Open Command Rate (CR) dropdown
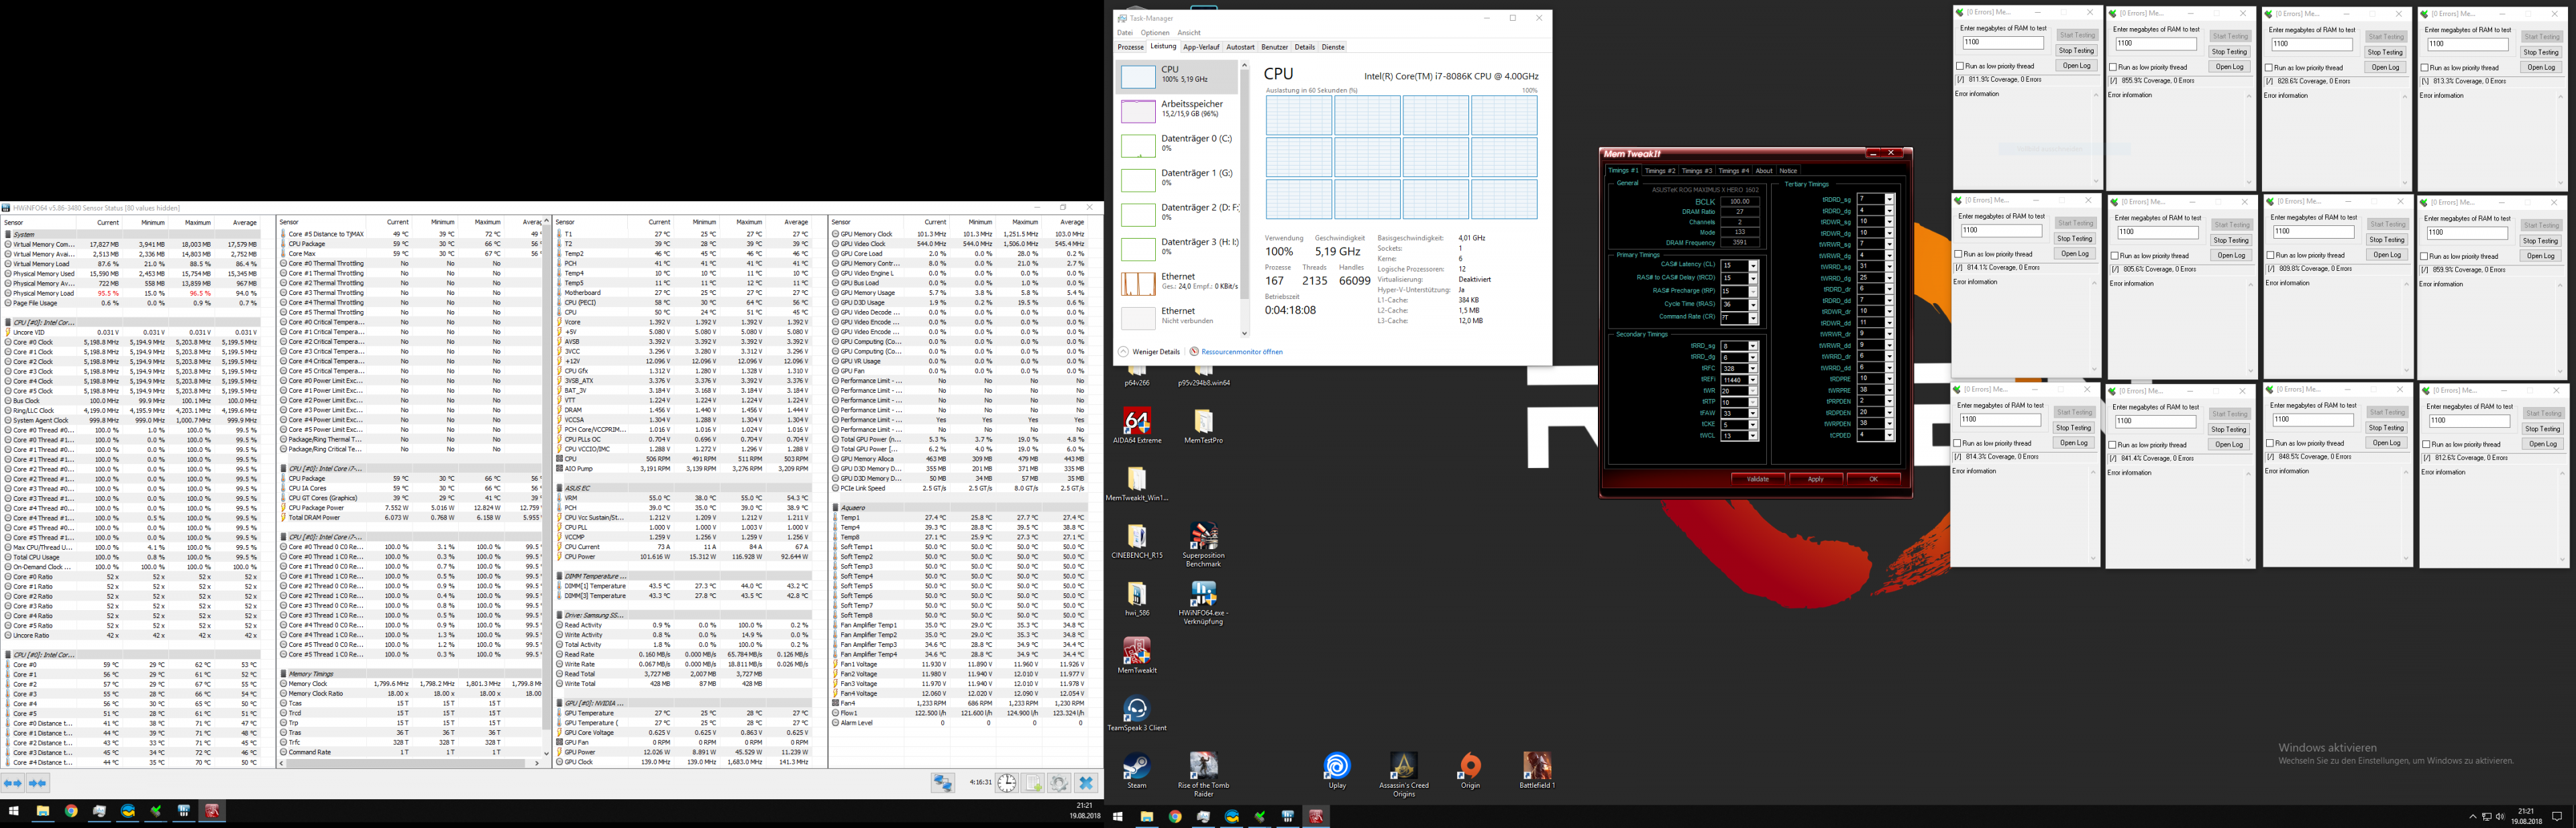2576x828 pixels. click(x=1752, y=318)
